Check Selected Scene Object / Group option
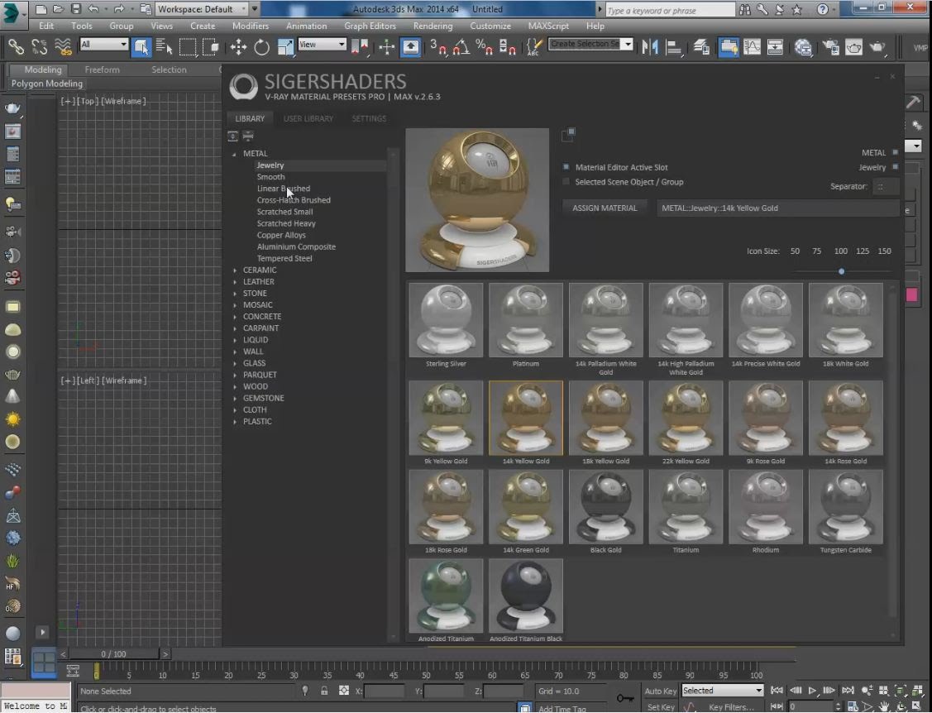Viewport: 932px width, 713px height. tap(566, 182)
